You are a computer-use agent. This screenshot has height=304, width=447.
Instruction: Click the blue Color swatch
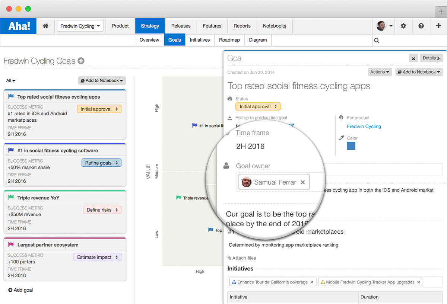point(351,146)
